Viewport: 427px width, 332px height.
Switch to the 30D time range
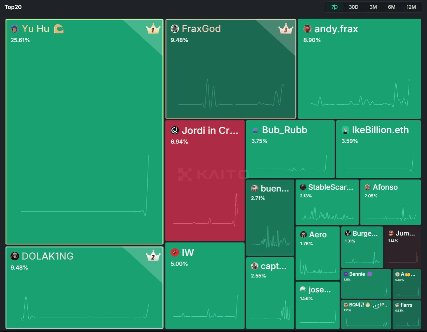point(353,7)
